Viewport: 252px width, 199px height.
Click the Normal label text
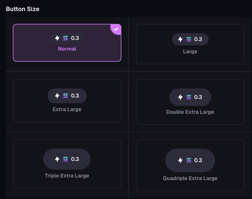coord(67,49)
